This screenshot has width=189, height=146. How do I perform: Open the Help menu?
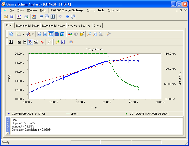pyautogui.click(x=43, y=10)
